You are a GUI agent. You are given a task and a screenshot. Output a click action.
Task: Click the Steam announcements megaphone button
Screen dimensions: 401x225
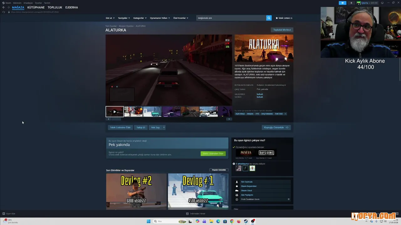point(342,3)
